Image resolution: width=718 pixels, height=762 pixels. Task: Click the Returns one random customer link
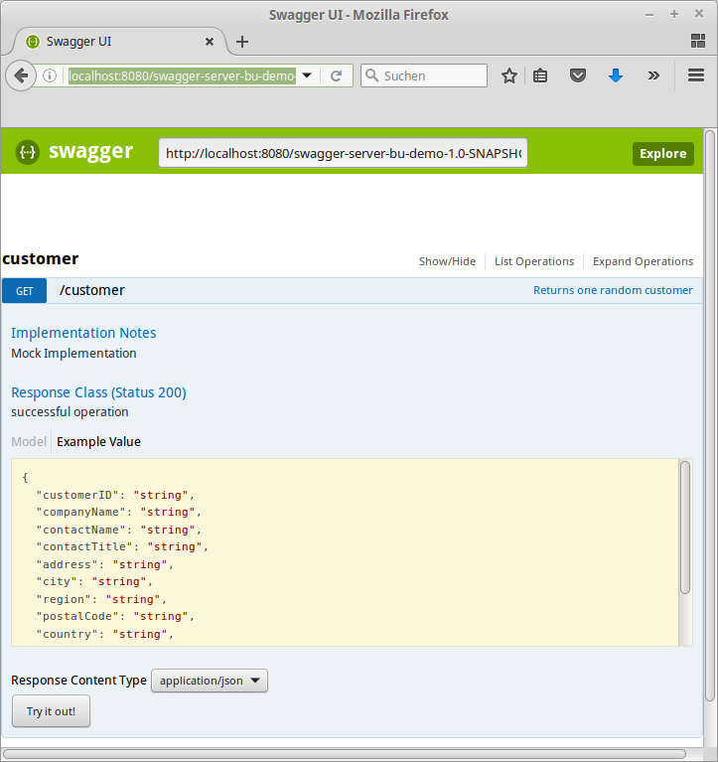613,290
